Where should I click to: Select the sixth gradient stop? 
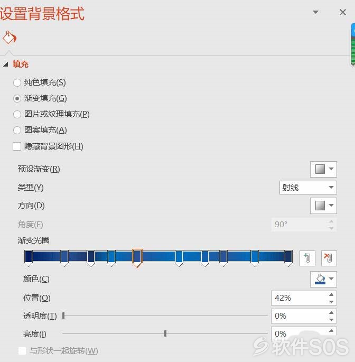pyautogui.click(x=179, y=258)
